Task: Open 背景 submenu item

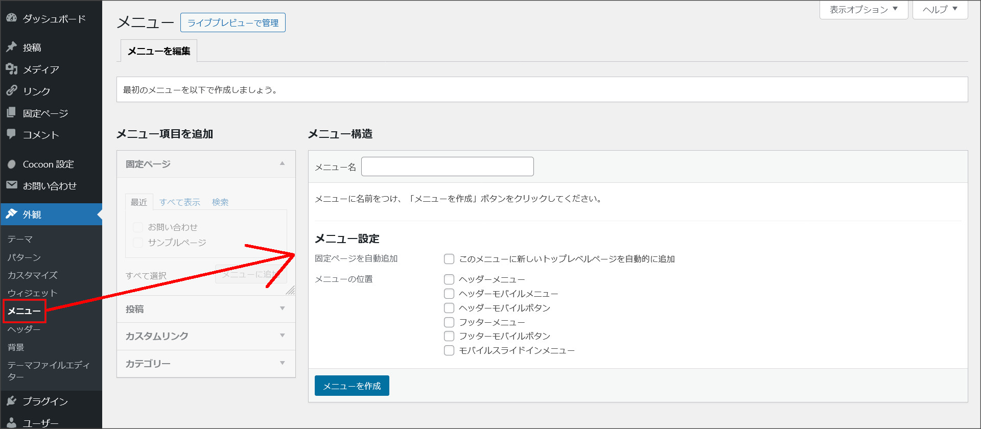Action: point(16,347)
